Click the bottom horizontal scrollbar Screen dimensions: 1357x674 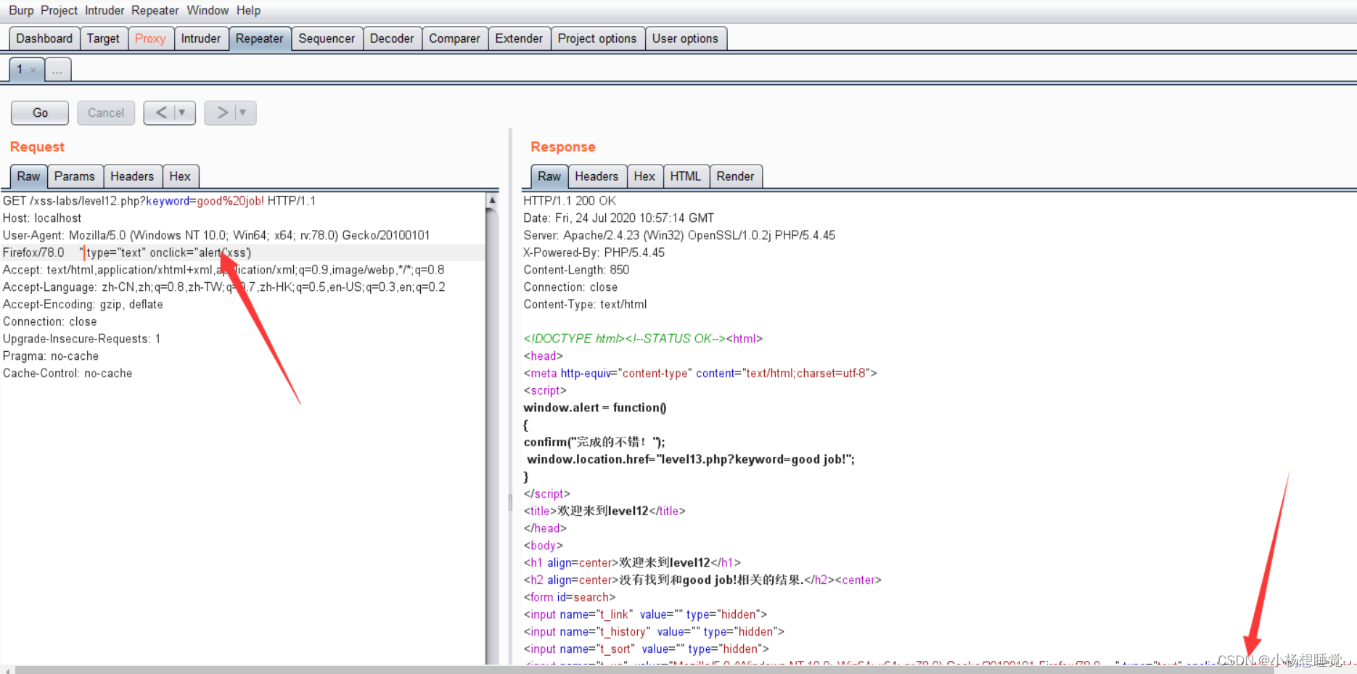click(x=644, y=670)
